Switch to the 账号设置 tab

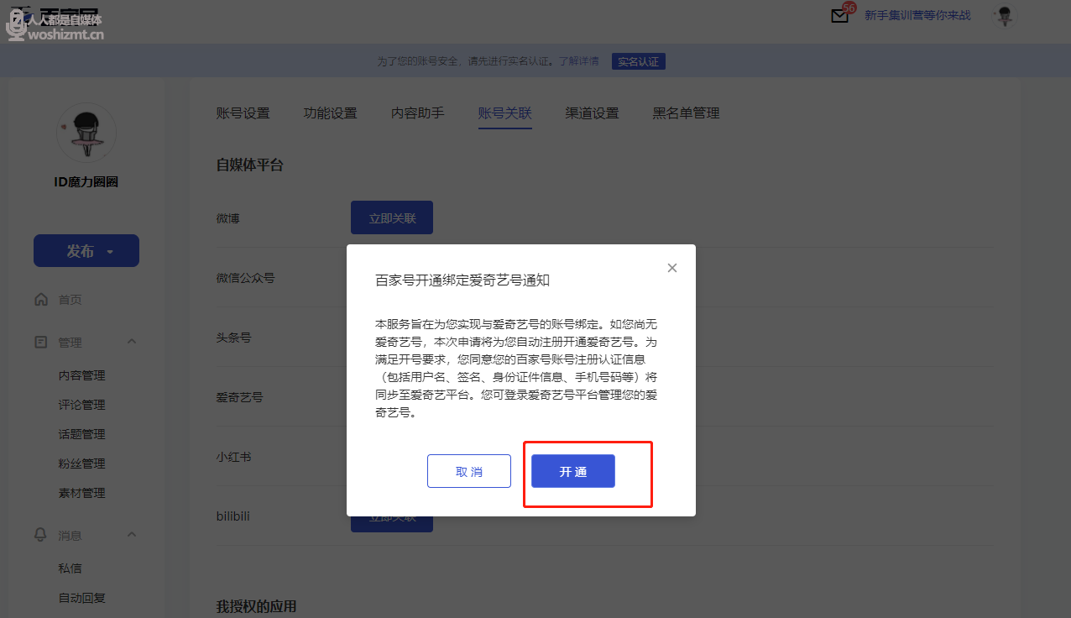click(x=243, y=113)
